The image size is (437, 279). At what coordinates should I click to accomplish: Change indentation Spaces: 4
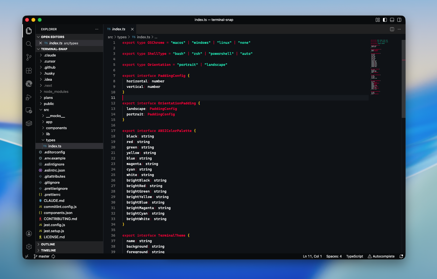(x=334, y=256)
